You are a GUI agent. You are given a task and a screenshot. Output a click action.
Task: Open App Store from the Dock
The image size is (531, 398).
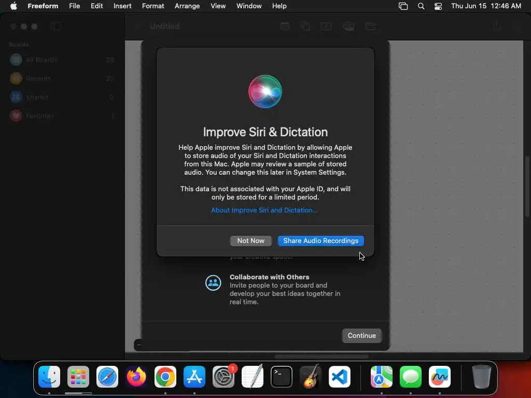coord(194,377)
